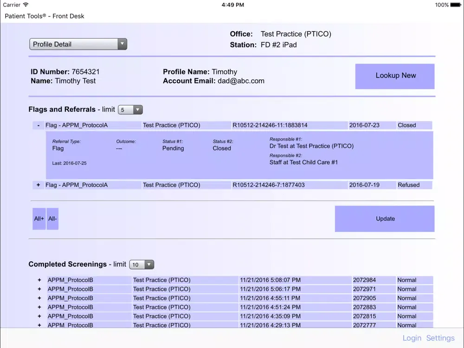This screenshot has width=464, height=348.
Task: Click Flag - APPM_ProtocolA in Refused row
Action: click(x=77, y=185)
